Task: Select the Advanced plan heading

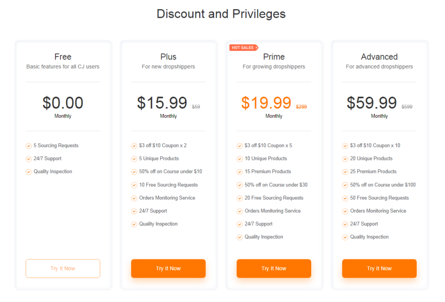Action: point(379,57)
